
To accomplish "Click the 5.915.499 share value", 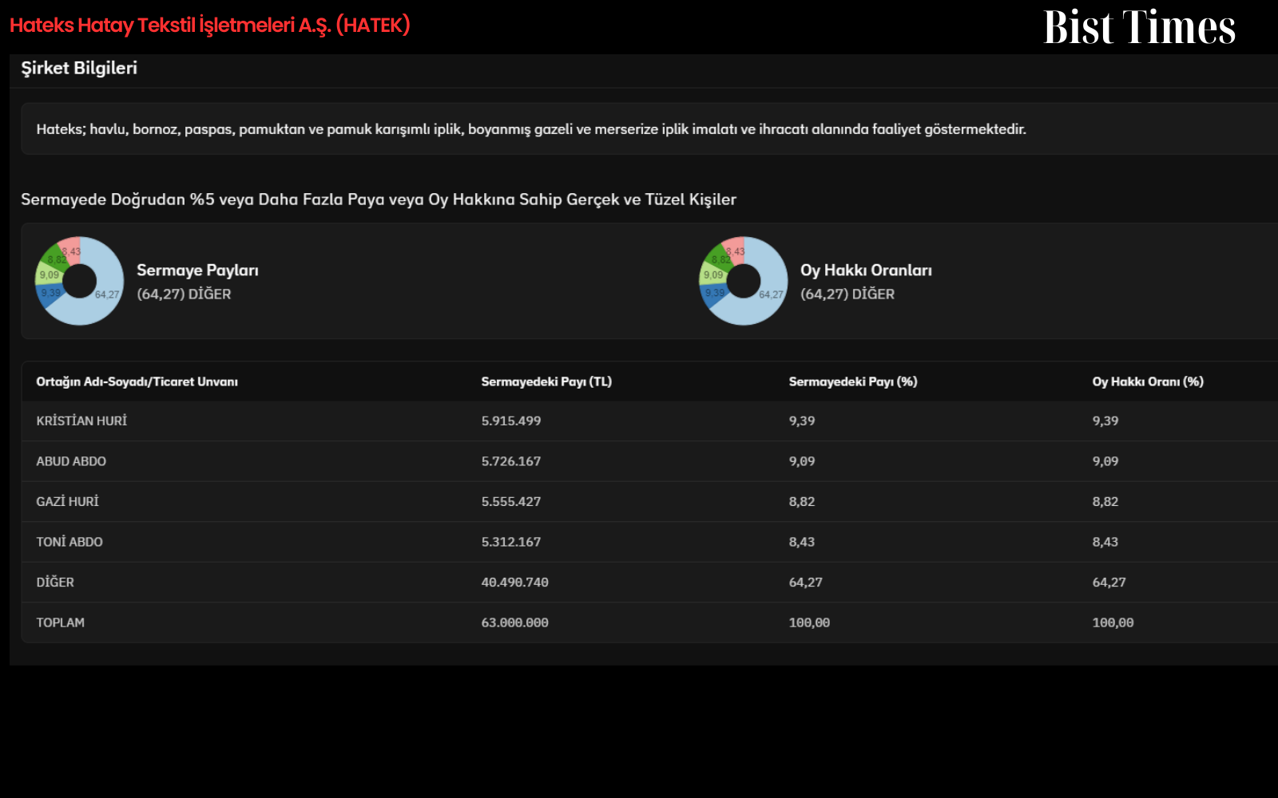I will coord(511,421).
